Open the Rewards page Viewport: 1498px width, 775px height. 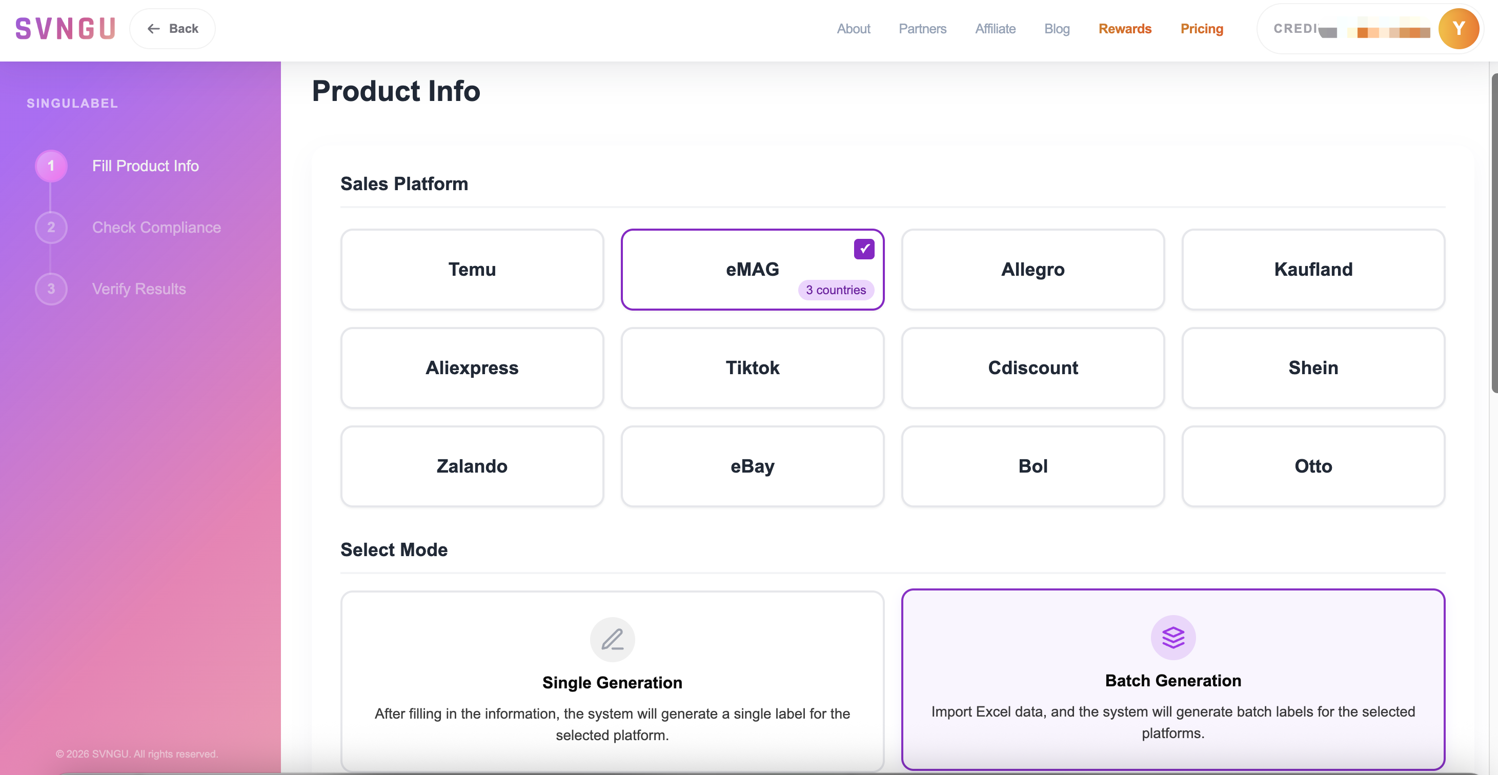tap(1125, 29)
